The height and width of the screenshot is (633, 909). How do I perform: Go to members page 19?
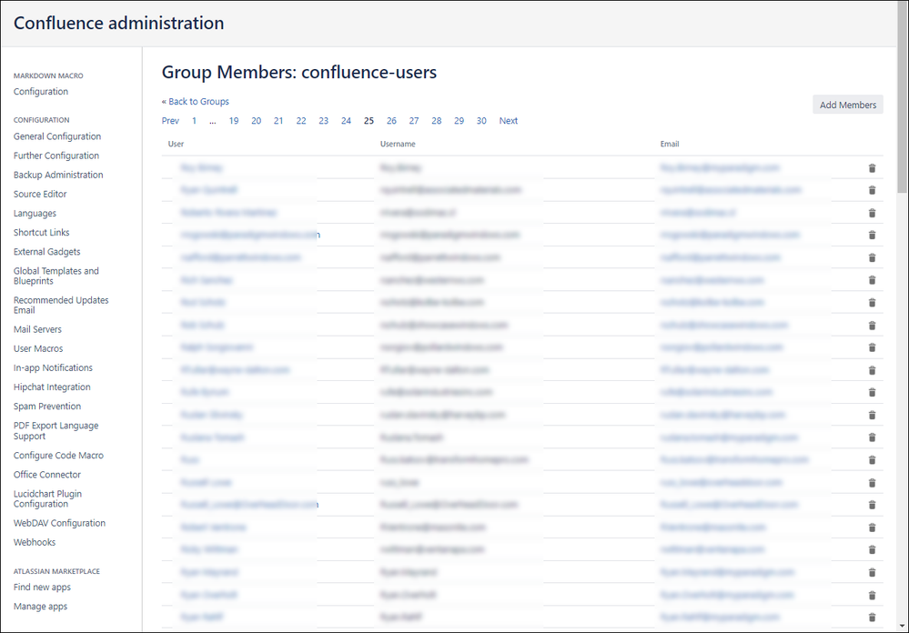coord(234,121)
